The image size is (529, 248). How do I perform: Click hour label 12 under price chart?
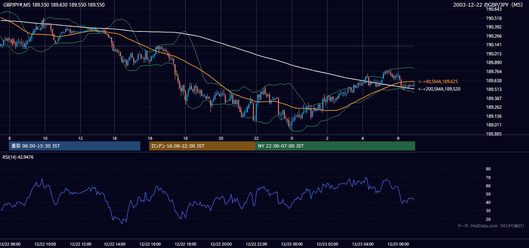pyautogui.click(x=80, y=138)
